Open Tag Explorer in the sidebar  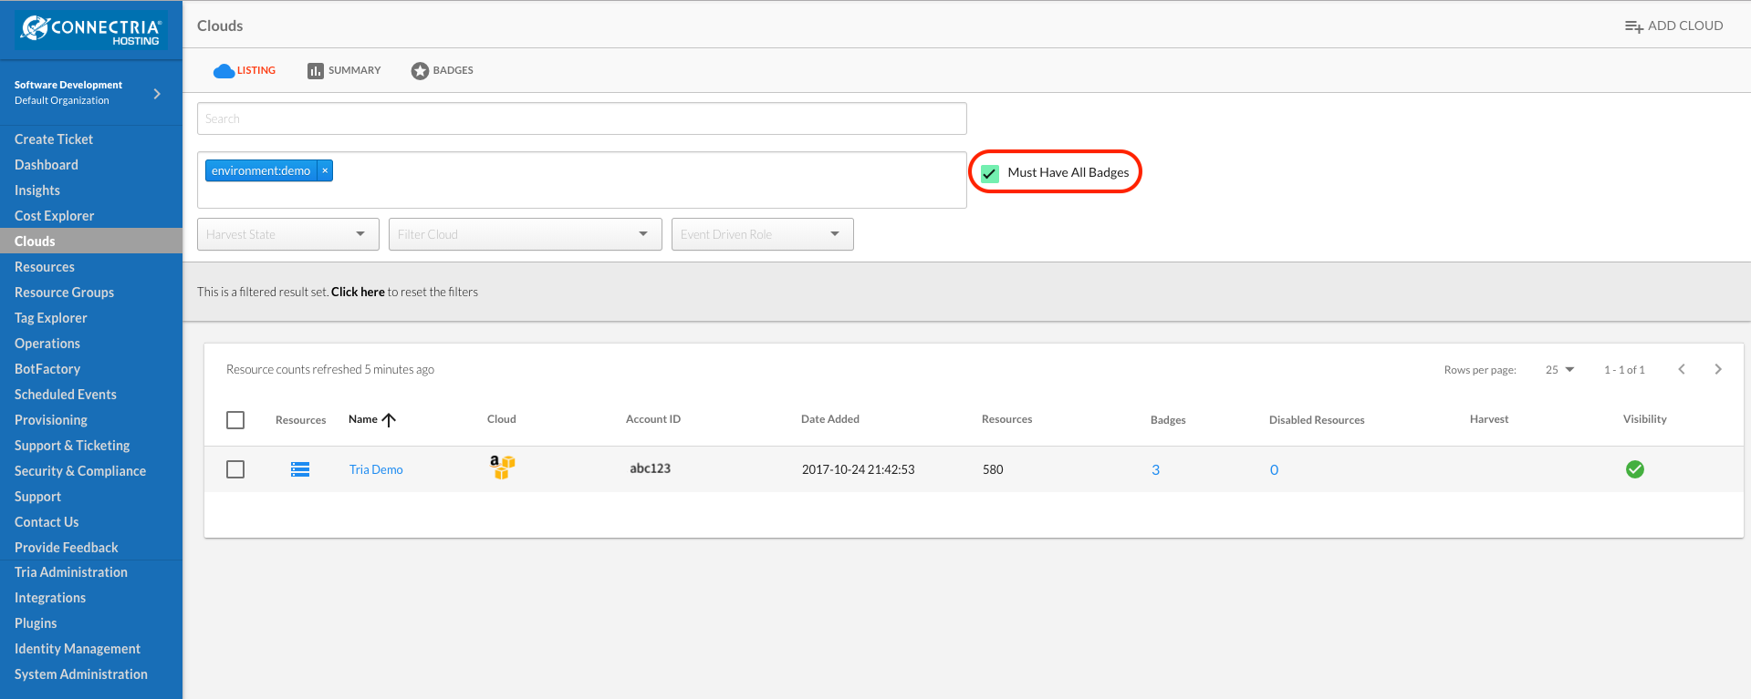click(51, 318)
